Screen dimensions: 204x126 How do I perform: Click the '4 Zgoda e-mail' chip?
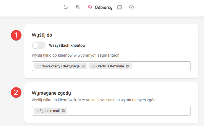coord(51,111)
